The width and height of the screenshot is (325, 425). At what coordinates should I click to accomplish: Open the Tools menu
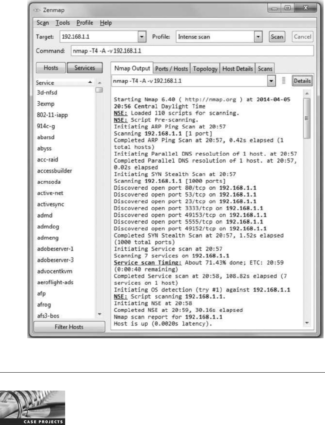tap(62, 23)
